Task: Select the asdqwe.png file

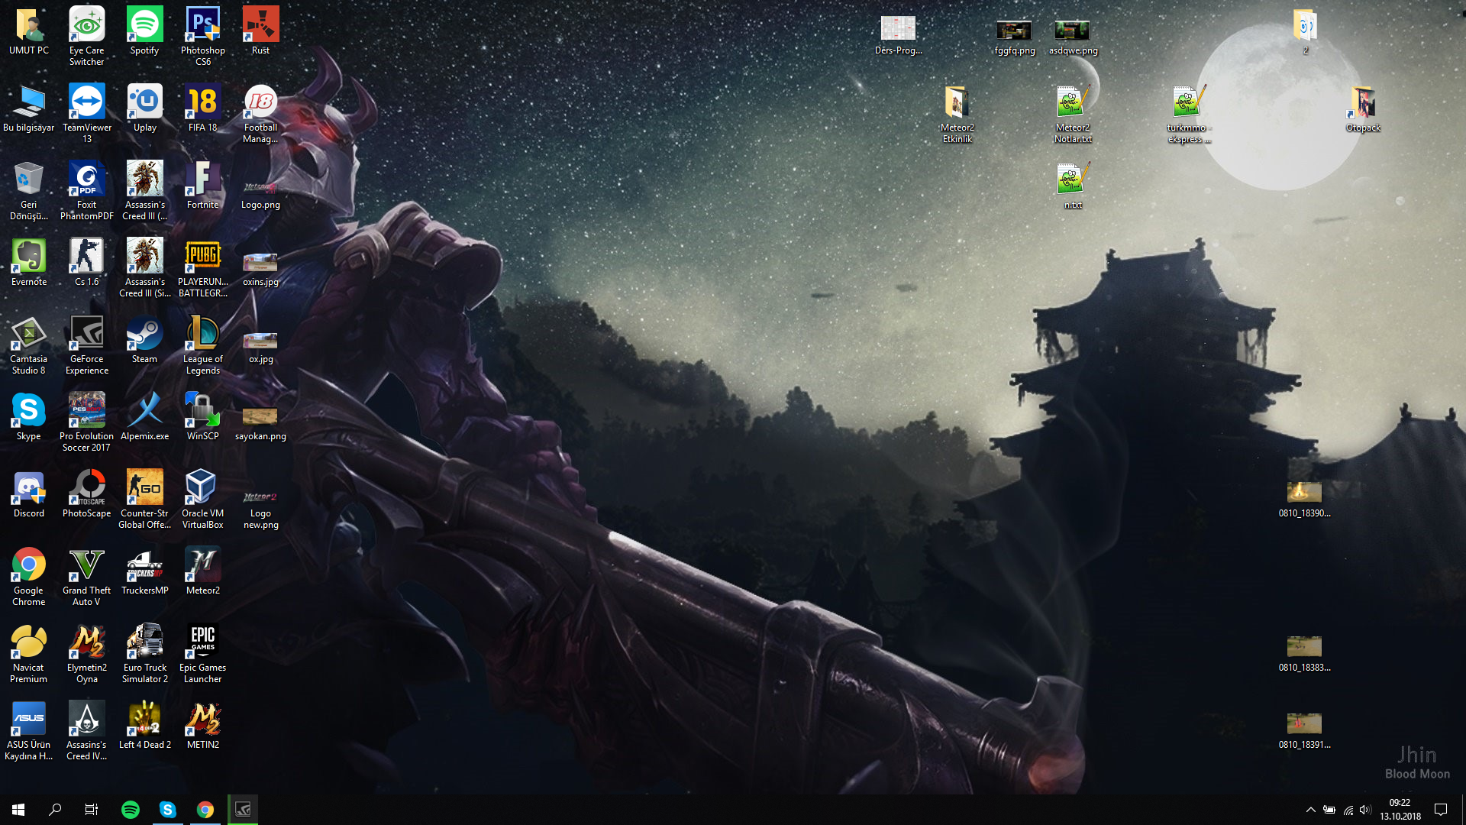Action: click(1073, 37)
